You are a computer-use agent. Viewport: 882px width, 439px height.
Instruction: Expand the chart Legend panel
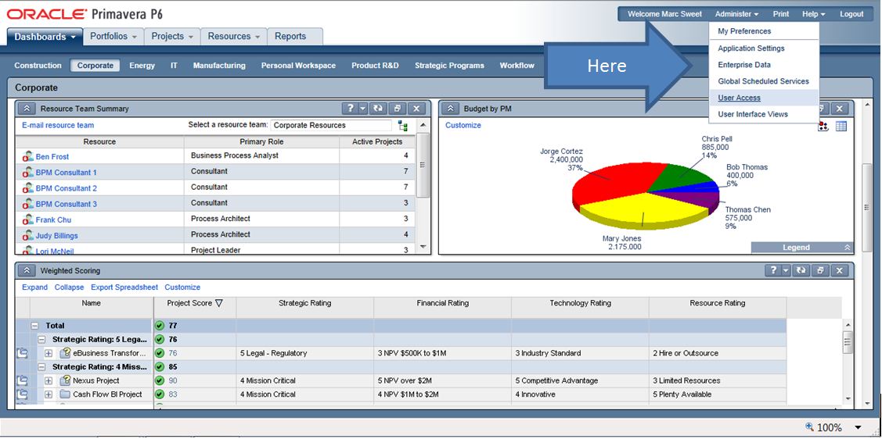point(847,248)
